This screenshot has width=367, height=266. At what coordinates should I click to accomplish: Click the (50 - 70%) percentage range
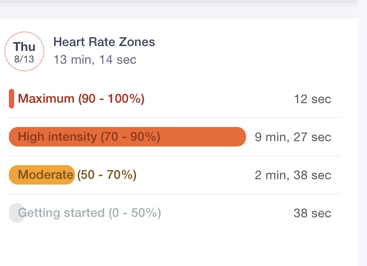(107, 175)
